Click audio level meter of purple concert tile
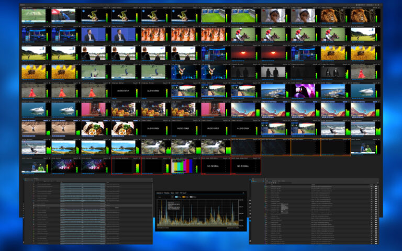Screen dimensions: 402x251 [x=316, y=94]
